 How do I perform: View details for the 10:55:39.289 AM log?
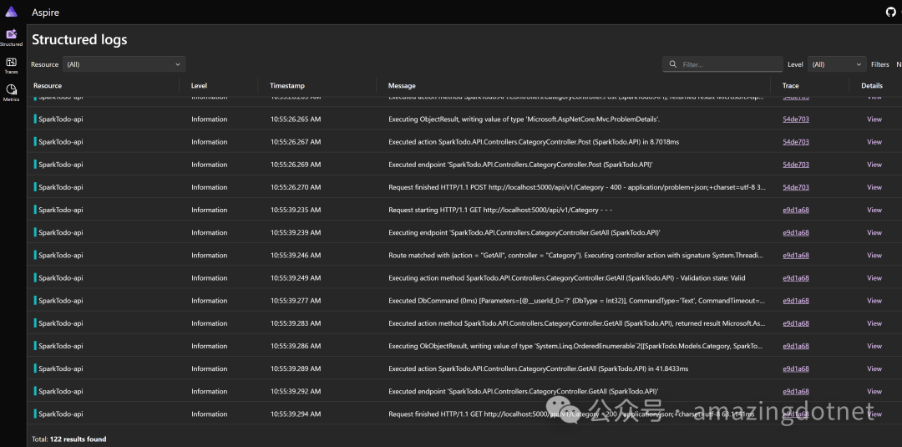(x=874, y=368)
